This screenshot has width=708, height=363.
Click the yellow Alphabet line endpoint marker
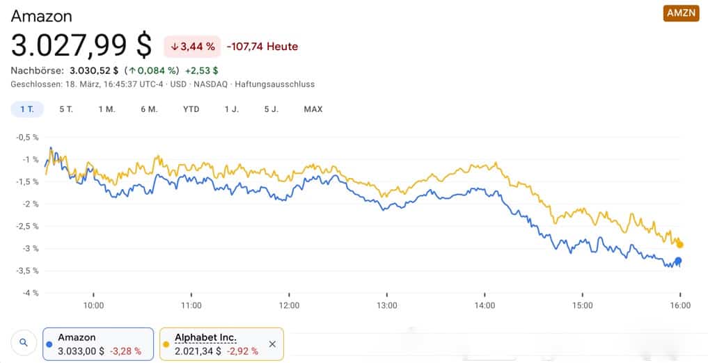click(680, 245)
